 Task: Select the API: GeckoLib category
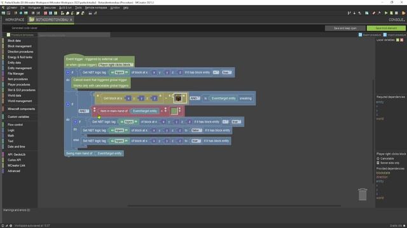(x=17, y=155)
